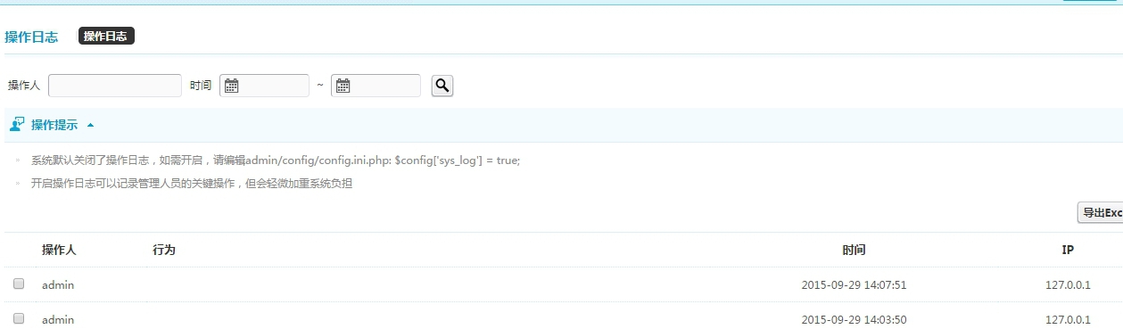This screenshot has width=1123, height=329.
Task: Collapse the 操作提示 panel with the arrow
Action: [90, 125]
